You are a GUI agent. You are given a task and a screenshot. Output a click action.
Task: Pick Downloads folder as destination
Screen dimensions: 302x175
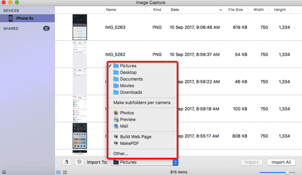[x=131, y=92]
